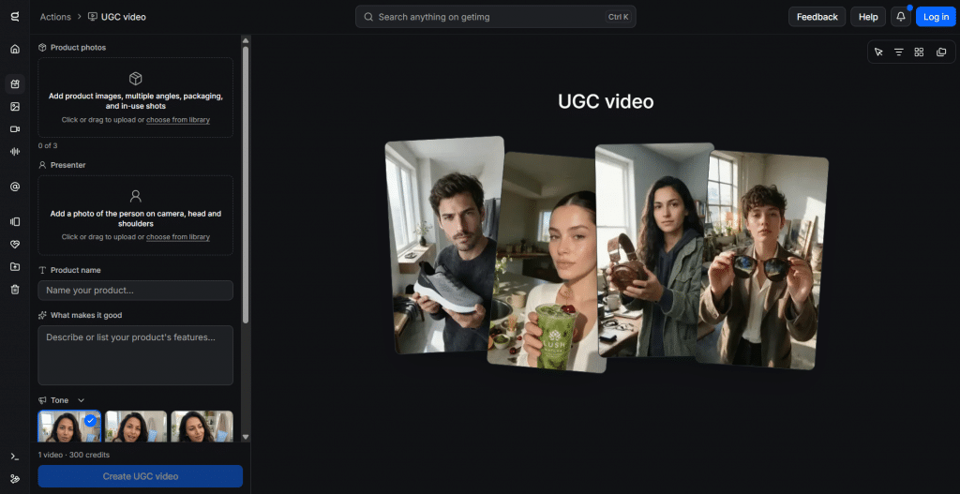The width and height of the screenshot is (960, 494).
Task: Open notifications via the bell icon
Action: point(901,17)
